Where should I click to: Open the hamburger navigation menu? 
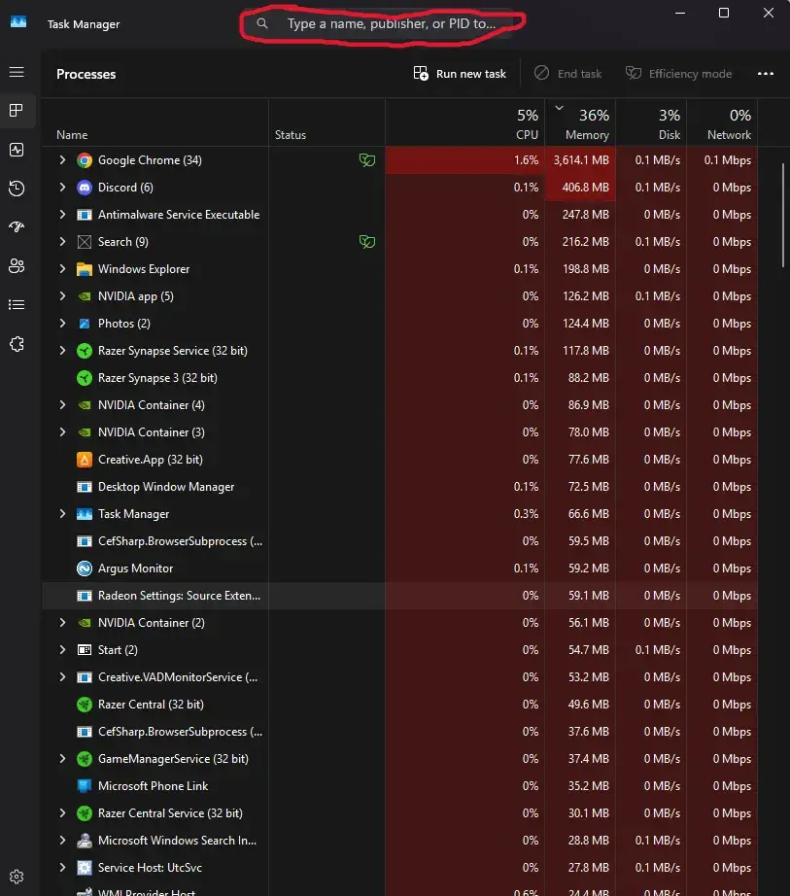pos(16,73)
